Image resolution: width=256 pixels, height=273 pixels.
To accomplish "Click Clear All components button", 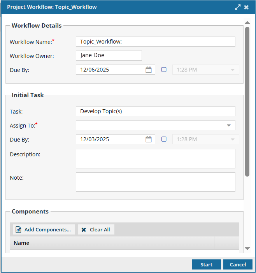I will pyautogui.click(x=96, y=230).
